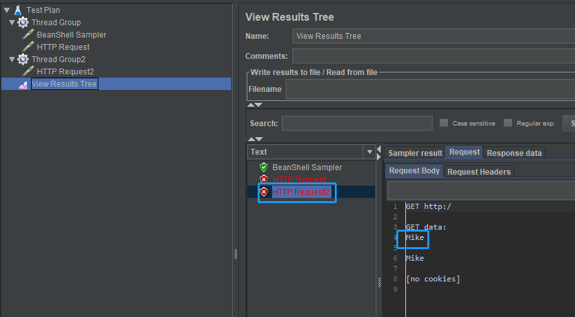Screen dimensions: 575x317
Task: Click the '[no cookies]' line
Action: [433, 279]
